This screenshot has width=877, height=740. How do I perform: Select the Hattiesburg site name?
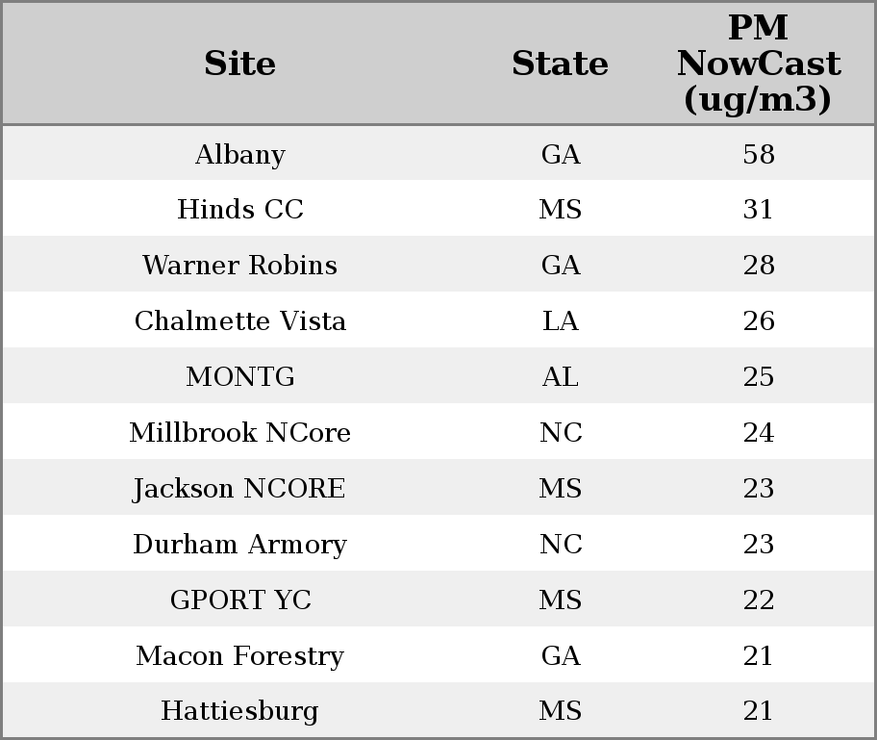[x=240, y=712]
